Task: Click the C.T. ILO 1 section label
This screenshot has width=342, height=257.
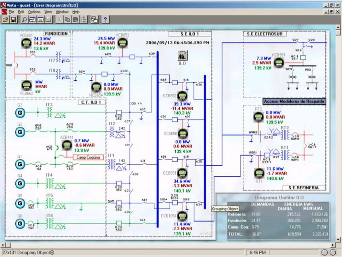Action: click(91, 102)
